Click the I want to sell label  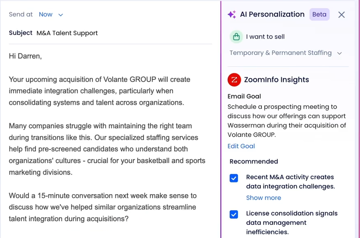[265, 37]
